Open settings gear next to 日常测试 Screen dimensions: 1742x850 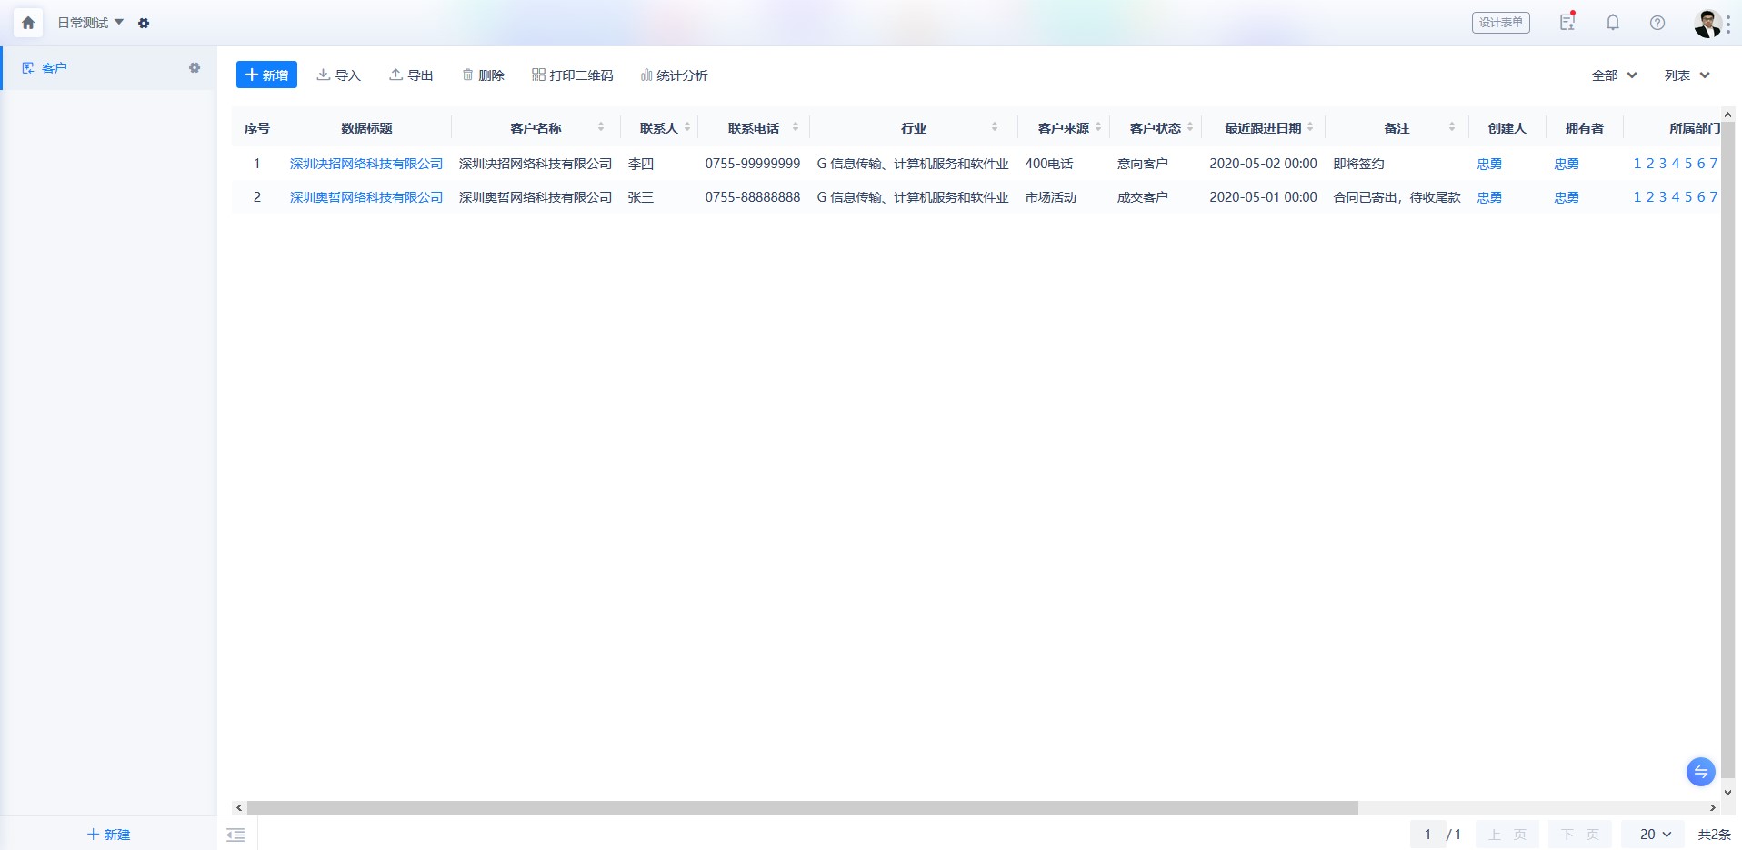[x=144, y=24]
